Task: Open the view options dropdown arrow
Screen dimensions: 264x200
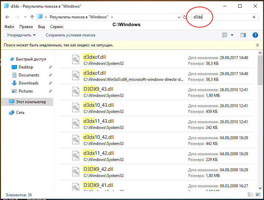Action: [232, 35]
